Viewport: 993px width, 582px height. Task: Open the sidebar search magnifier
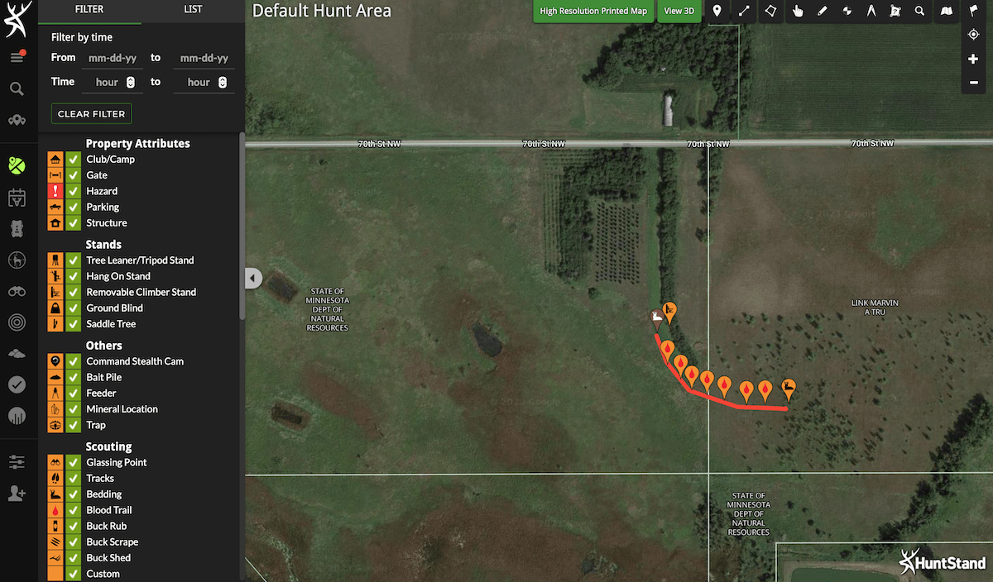point(17,88)
